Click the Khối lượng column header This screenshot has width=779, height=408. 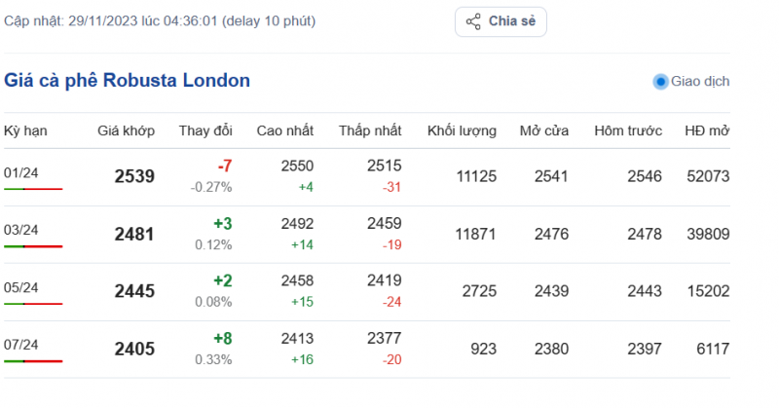pos(462,130)
